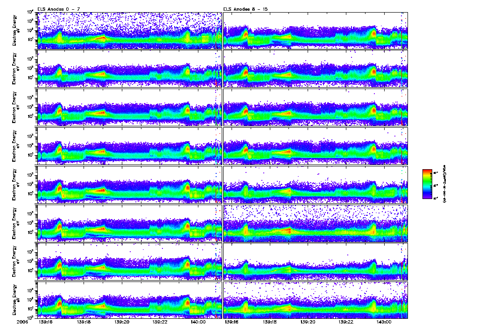Select the 139:22 tick label under Anodes 0 - 7 column
The image size is (478, 330).
[160, 322]
